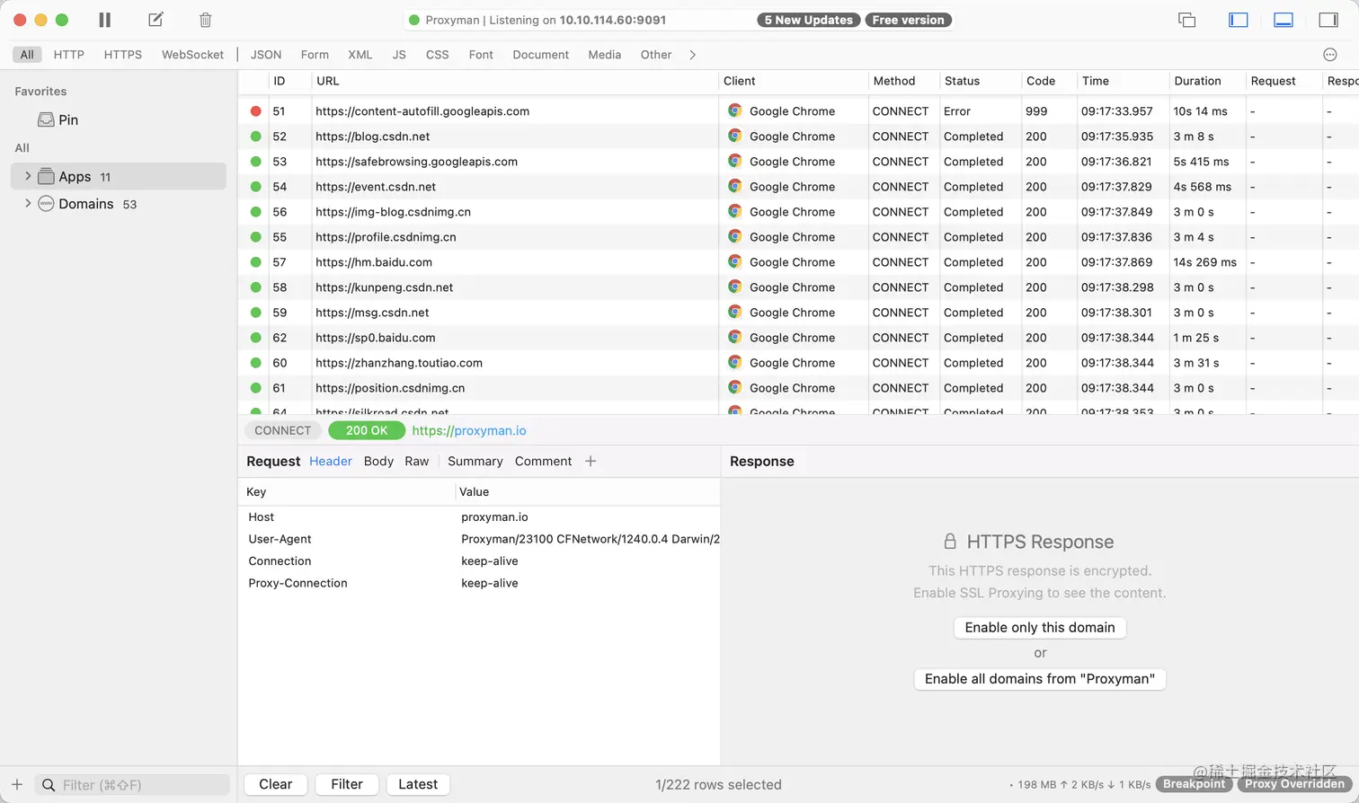
Task: Add new item with sidebar plus icon
Action: pos(17,784)
